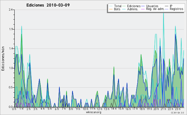Click the 'CC BY-SA 3.0' license text
The image size is (187, 115).
tap(177, 113)
